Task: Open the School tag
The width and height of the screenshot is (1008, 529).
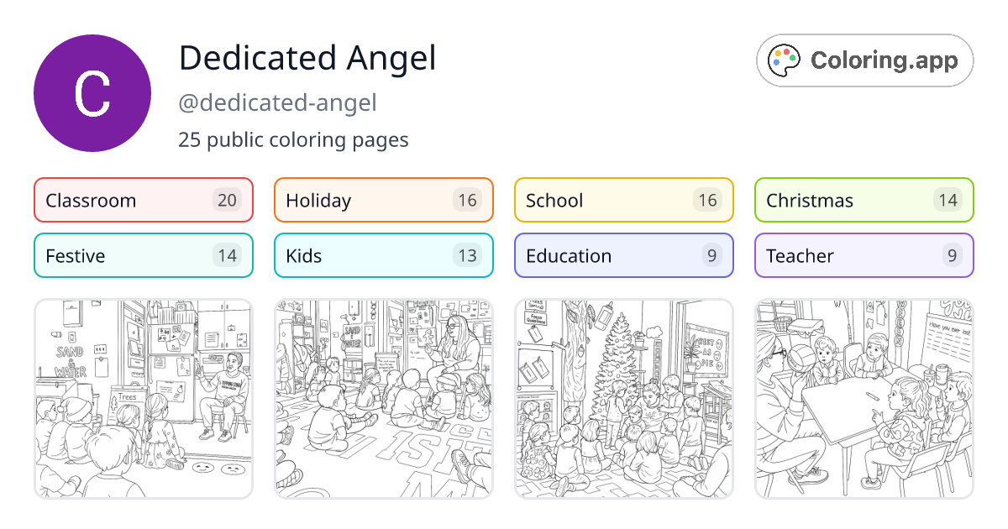Action: (x=623, y=200)
